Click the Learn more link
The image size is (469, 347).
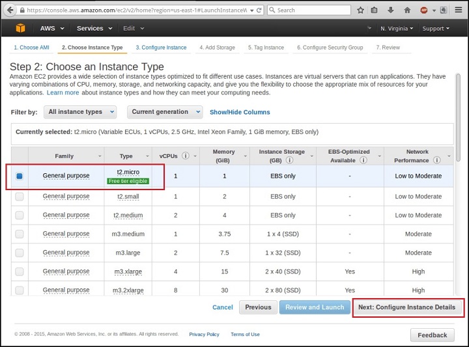pos(63,92)
